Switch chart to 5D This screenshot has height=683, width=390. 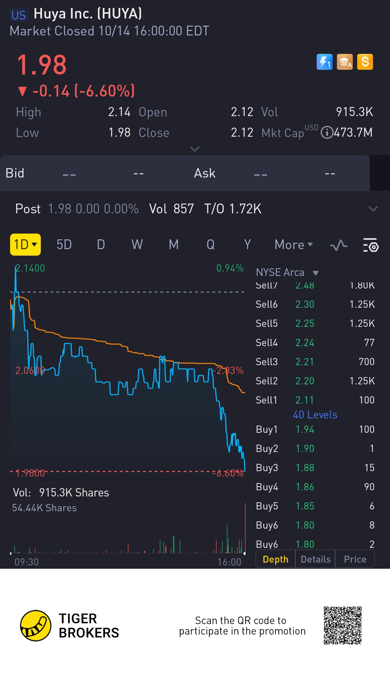[64, 245]
